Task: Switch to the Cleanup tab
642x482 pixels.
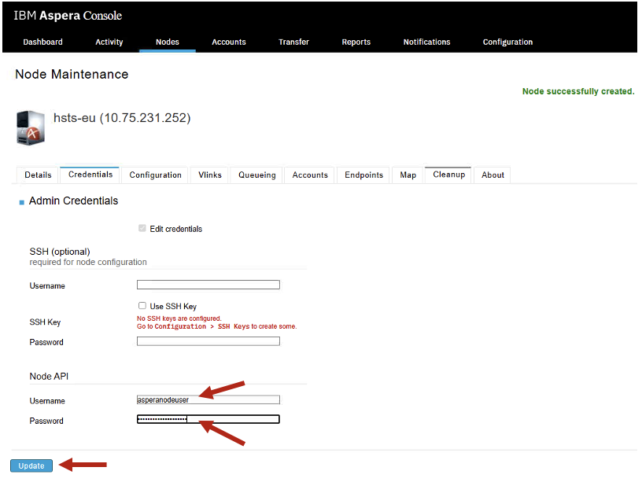Action: [x=448, y=175]
